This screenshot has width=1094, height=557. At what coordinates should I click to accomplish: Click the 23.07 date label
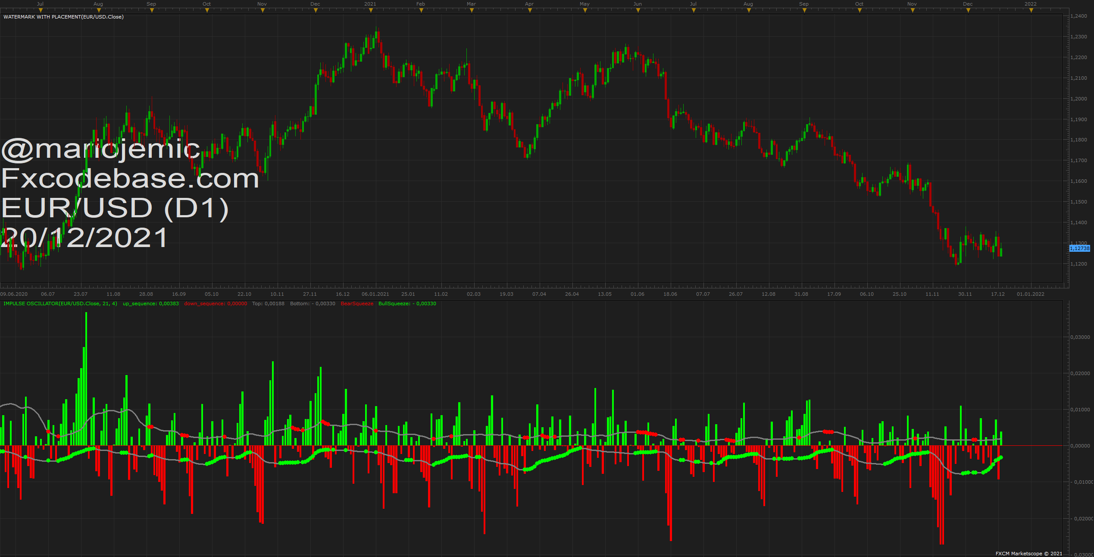pos(81,294)
